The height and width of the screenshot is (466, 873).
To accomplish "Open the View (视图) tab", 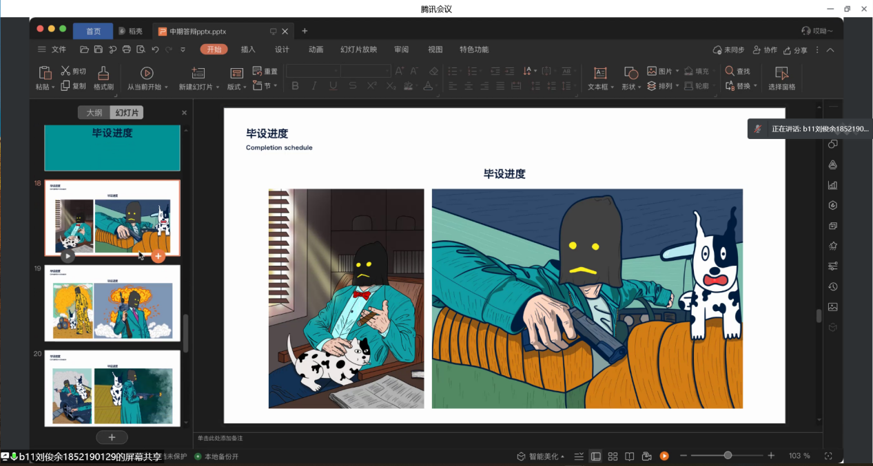I will click(x=435, y=50).
